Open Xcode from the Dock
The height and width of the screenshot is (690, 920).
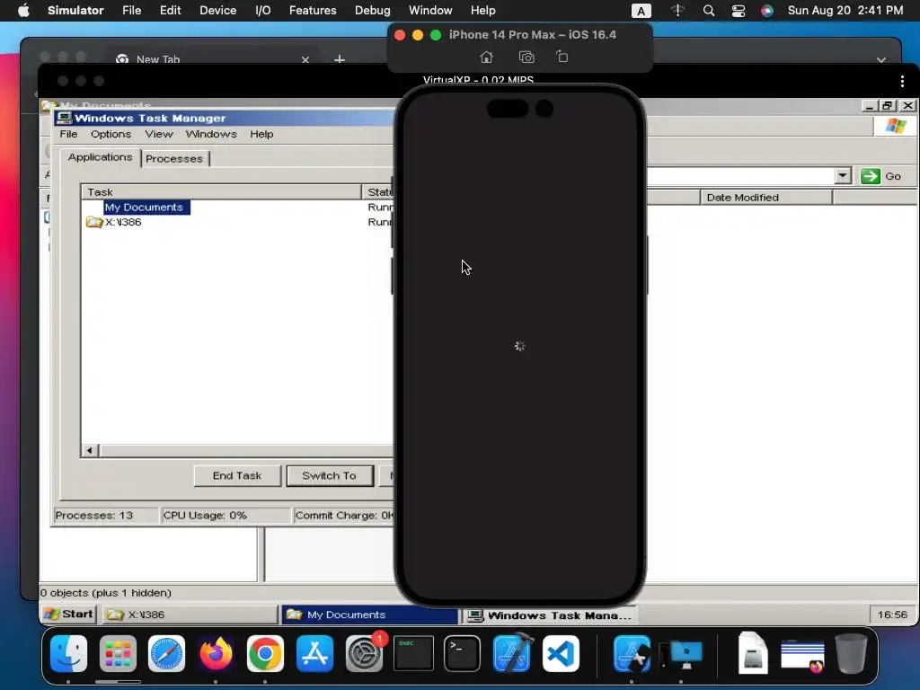[x=511, y=653]
